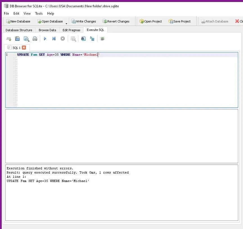Viewport: 243px width, 229px height.
Task: Click New Database toolbar button
Action: (18, 21)
